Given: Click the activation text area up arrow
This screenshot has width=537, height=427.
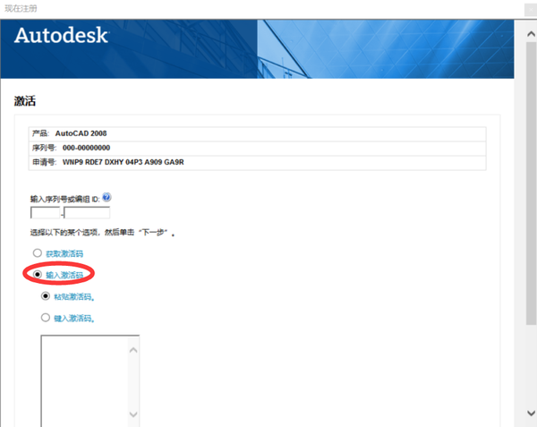Looking at the screenshot, I should [133, 350].
